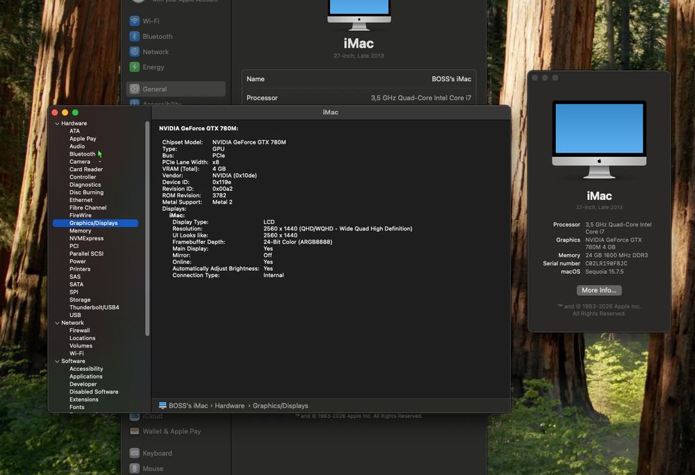Select Extensions under Software section

click(84, 399)
